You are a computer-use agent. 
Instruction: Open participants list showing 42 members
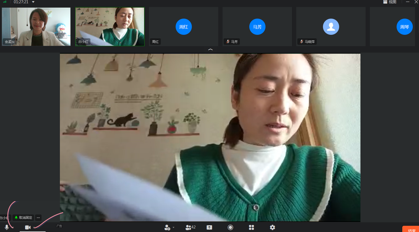tap(190, 227)
